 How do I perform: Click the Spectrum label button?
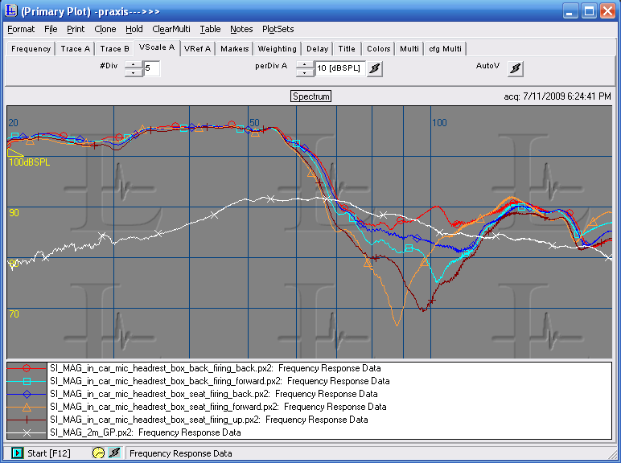click(310, 96)
